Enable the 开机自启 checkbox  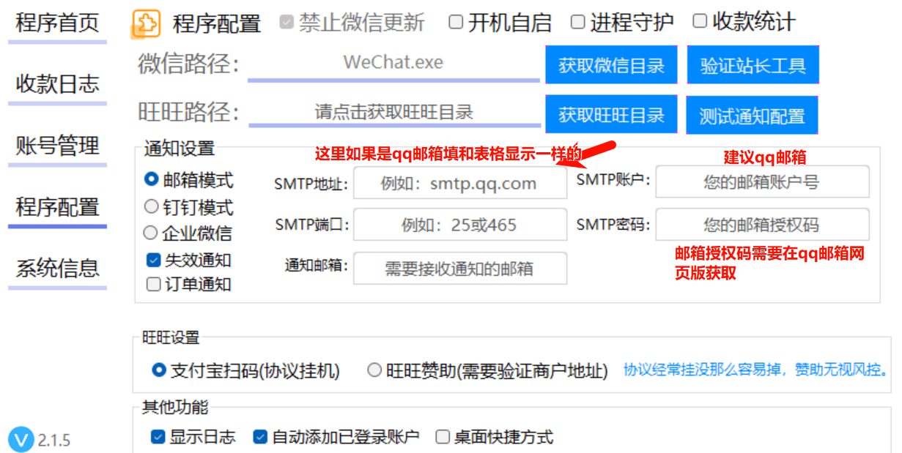pyautogui.click(x=456, y=22)
